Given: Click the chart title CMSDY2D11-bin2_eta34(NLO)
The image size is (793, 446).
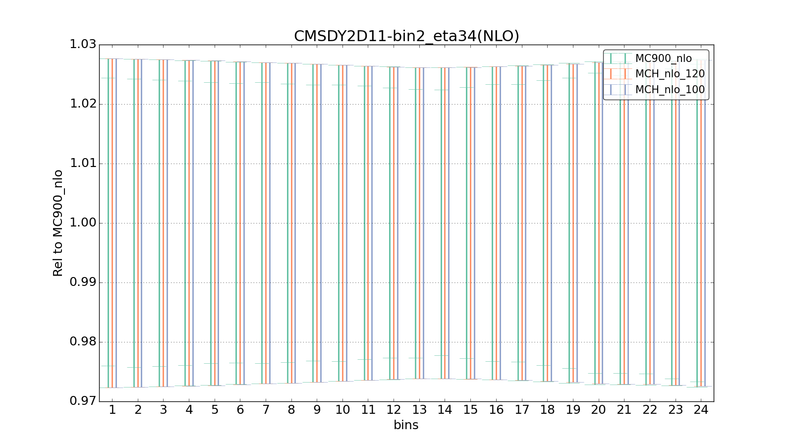Looking at the screenshot, I should tap(406, 36).
